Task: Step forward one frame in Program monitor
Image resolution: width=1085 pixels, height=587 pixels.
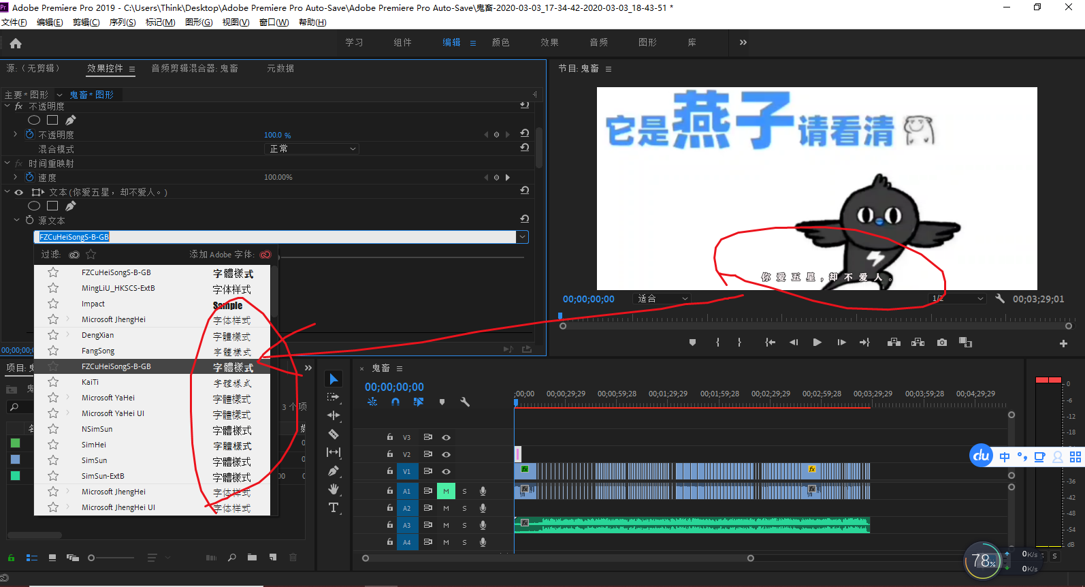Action: (841, 343)
